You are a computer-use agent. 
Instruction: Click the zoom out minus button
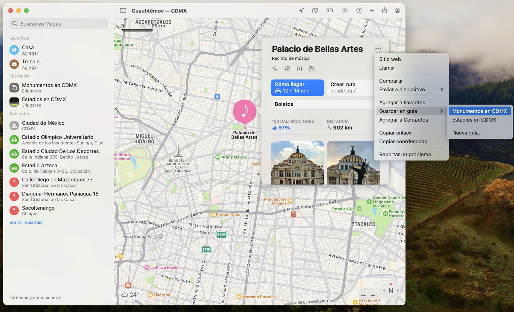coord(363,295)
